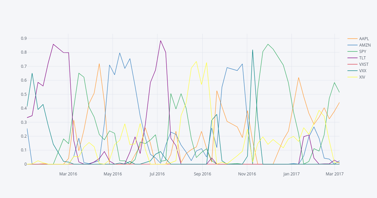
Task: Click the orange line swatch beside AAPL
Action: pos(352,39)
